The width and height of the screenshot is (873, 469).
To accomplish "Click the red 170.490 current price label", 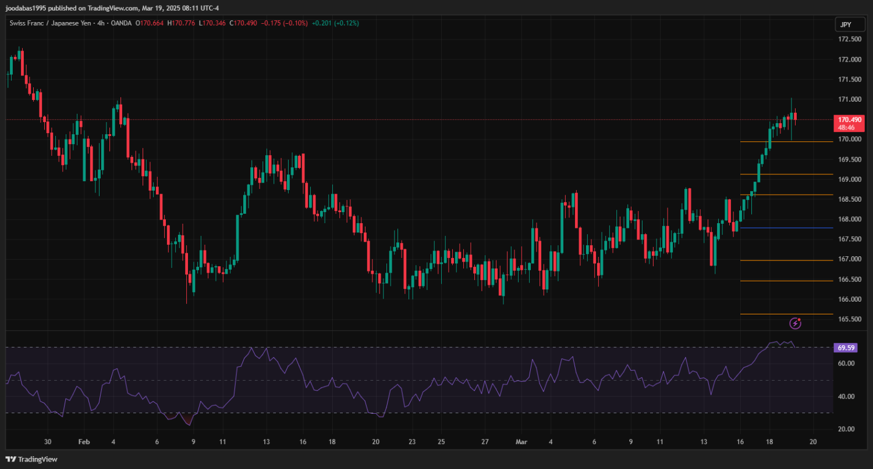I will (x=849, y=120).
